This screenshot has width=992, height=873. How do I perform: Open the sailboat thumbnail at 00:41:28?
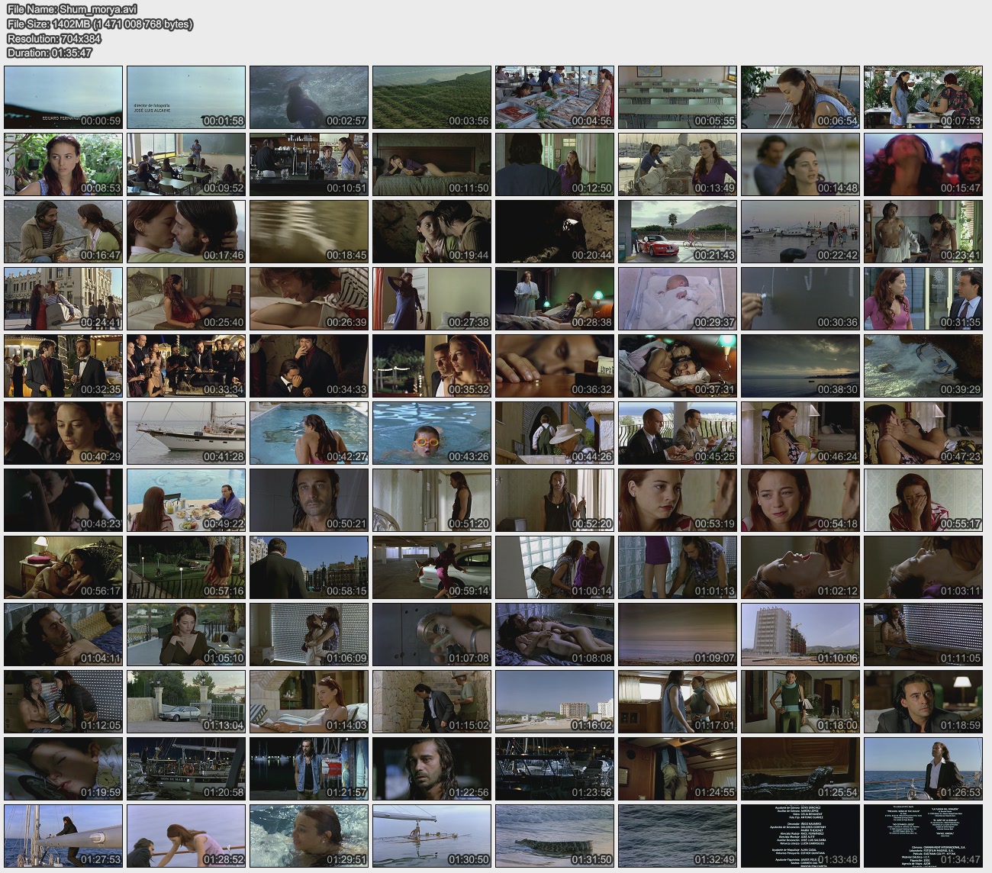coord(186,433)
